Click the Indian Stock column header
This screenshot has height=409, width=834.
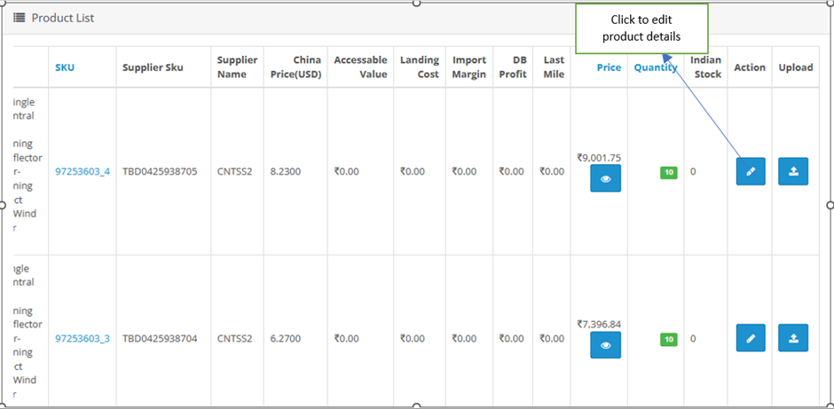tap(705, 67)
